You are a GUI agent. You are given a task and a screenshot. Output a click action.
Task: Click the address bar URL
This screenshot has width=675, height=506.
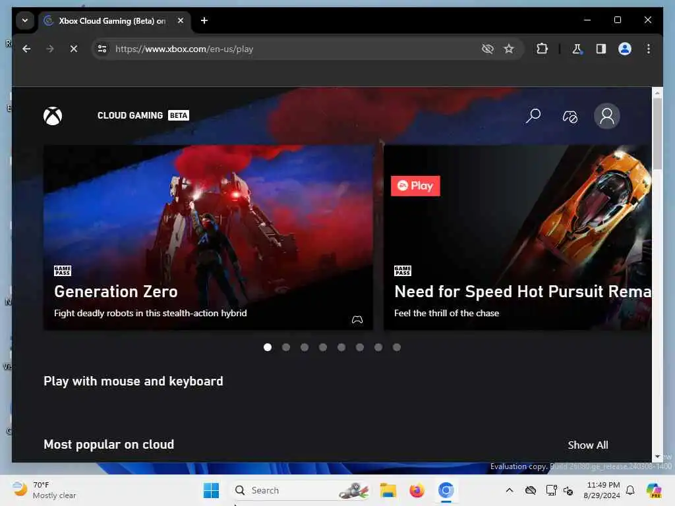pyautogui.click(x=185, y=49)
